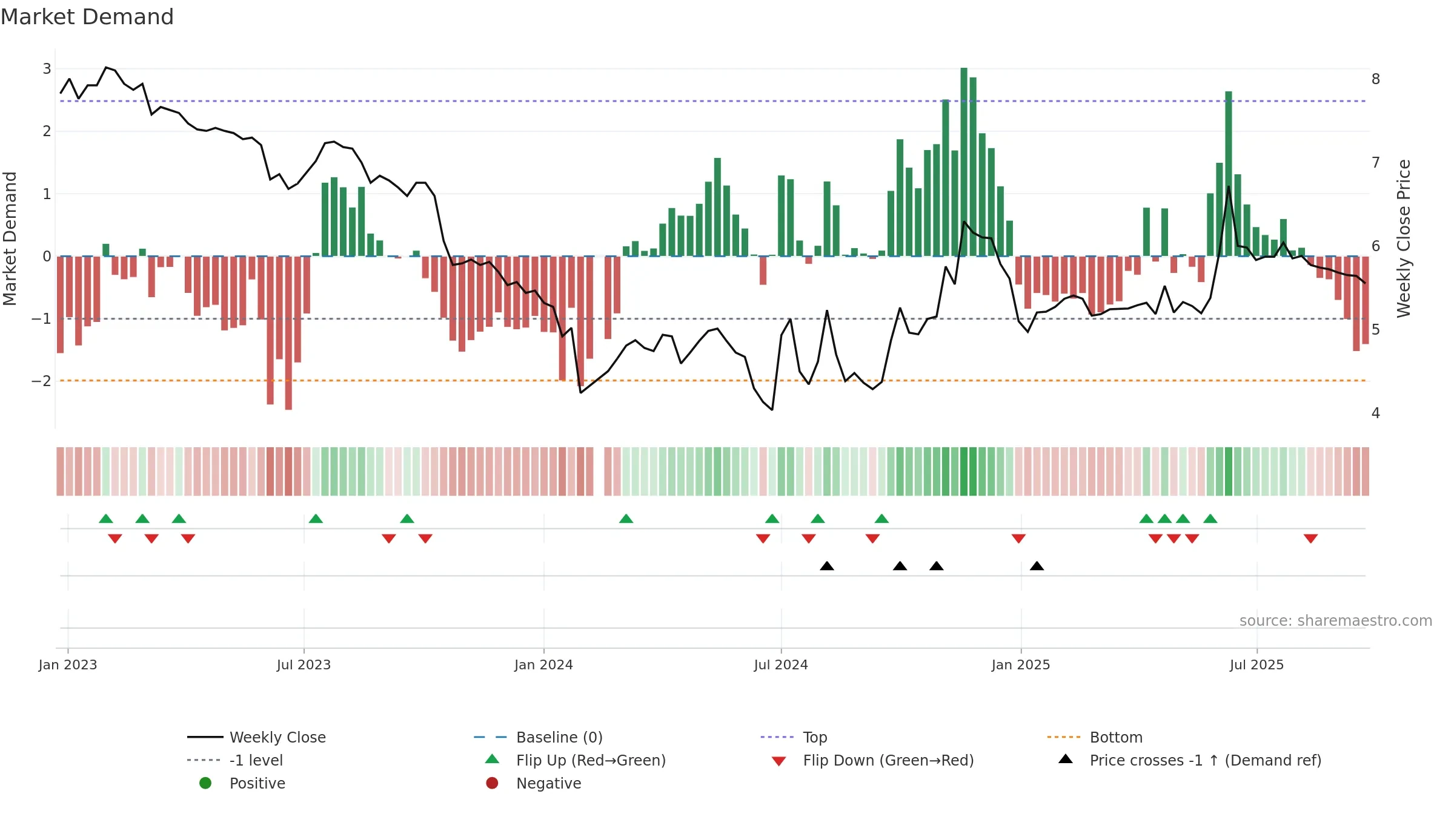Click the Negative legend entry
The image size is (1454, 817).
coord(534,783)
